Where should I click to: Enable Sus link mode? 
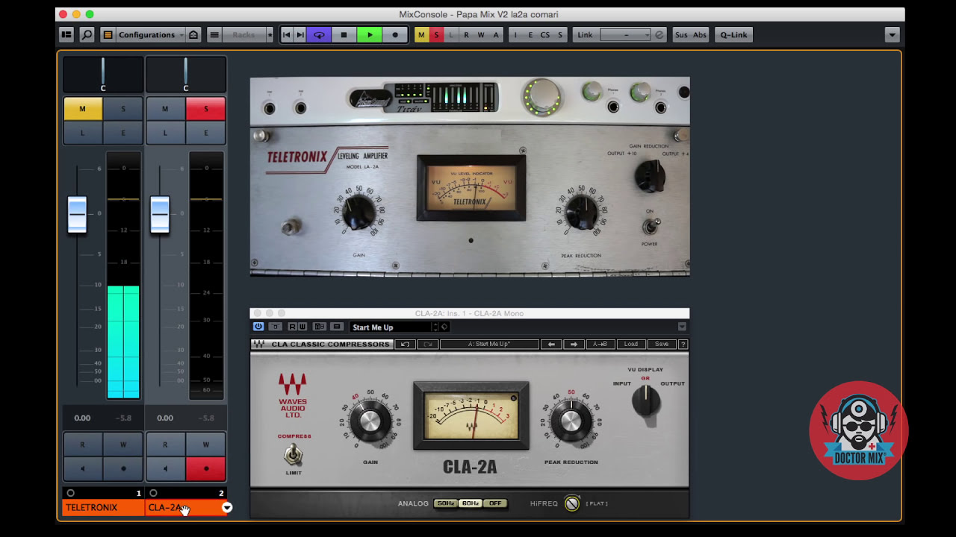[x=681, y=35]
